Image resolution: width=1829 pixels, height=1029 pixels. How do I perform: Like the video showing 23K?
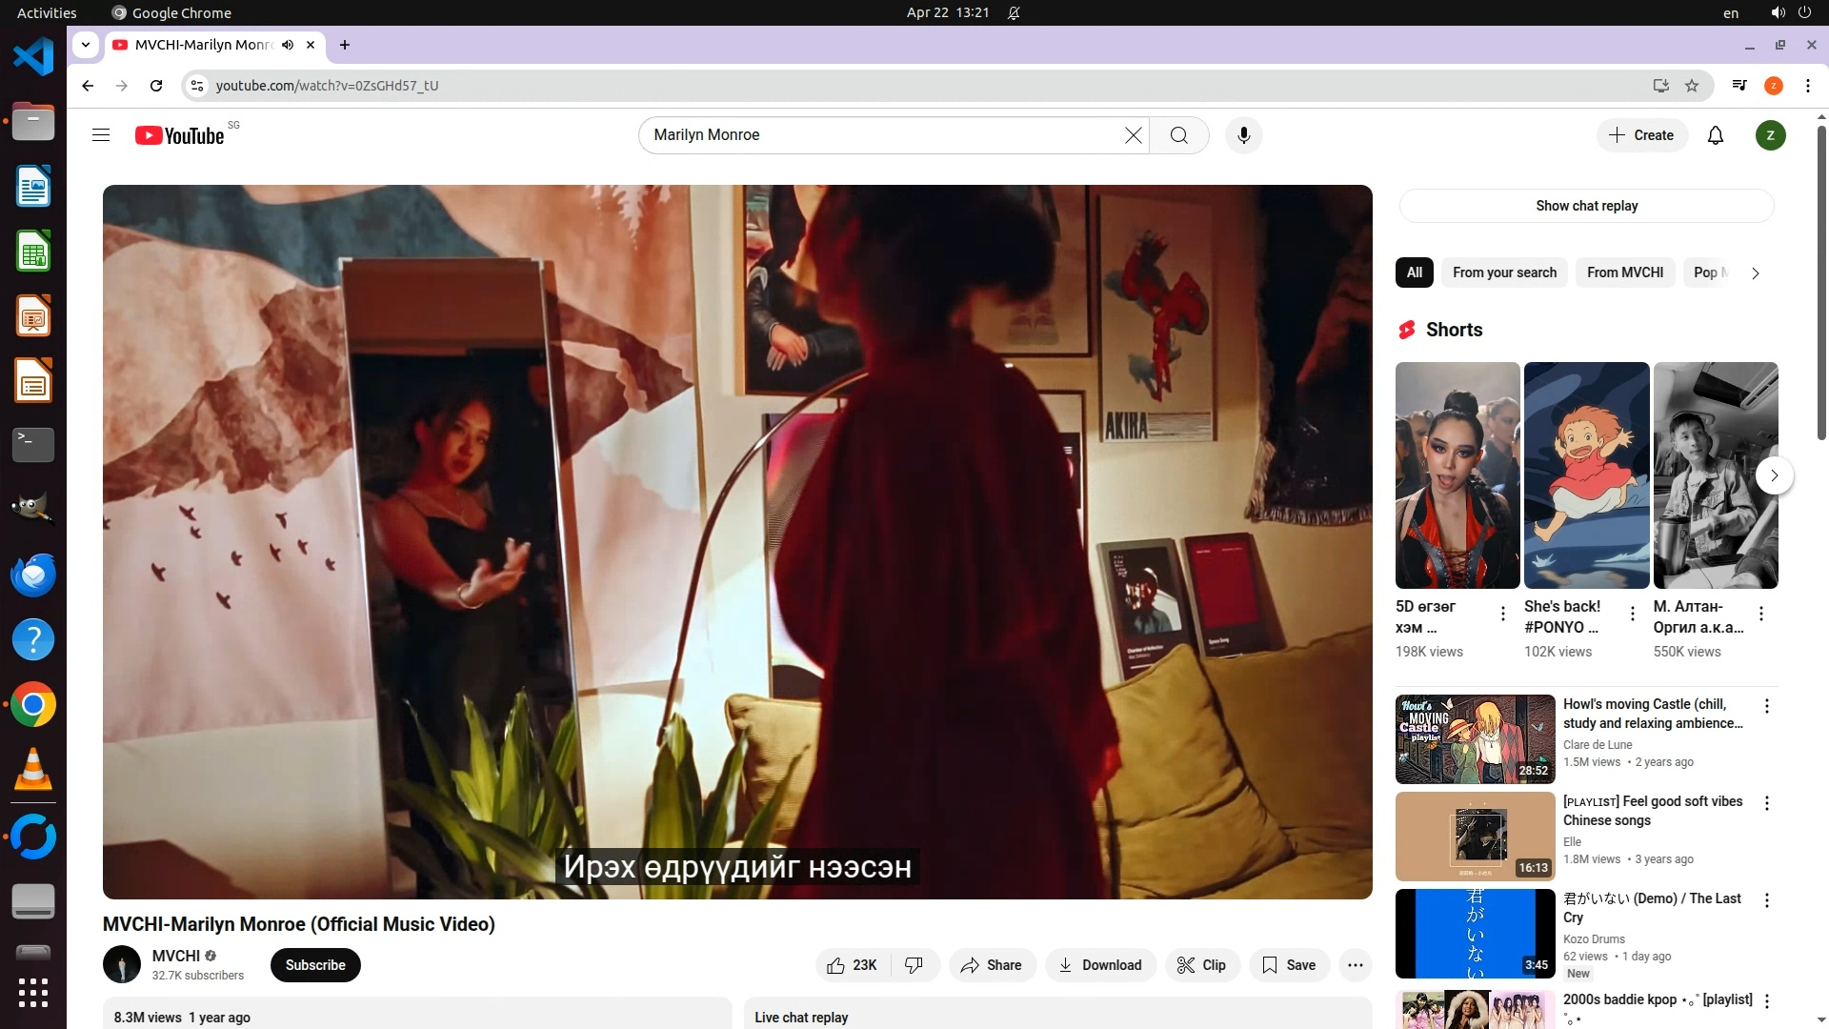852,965
